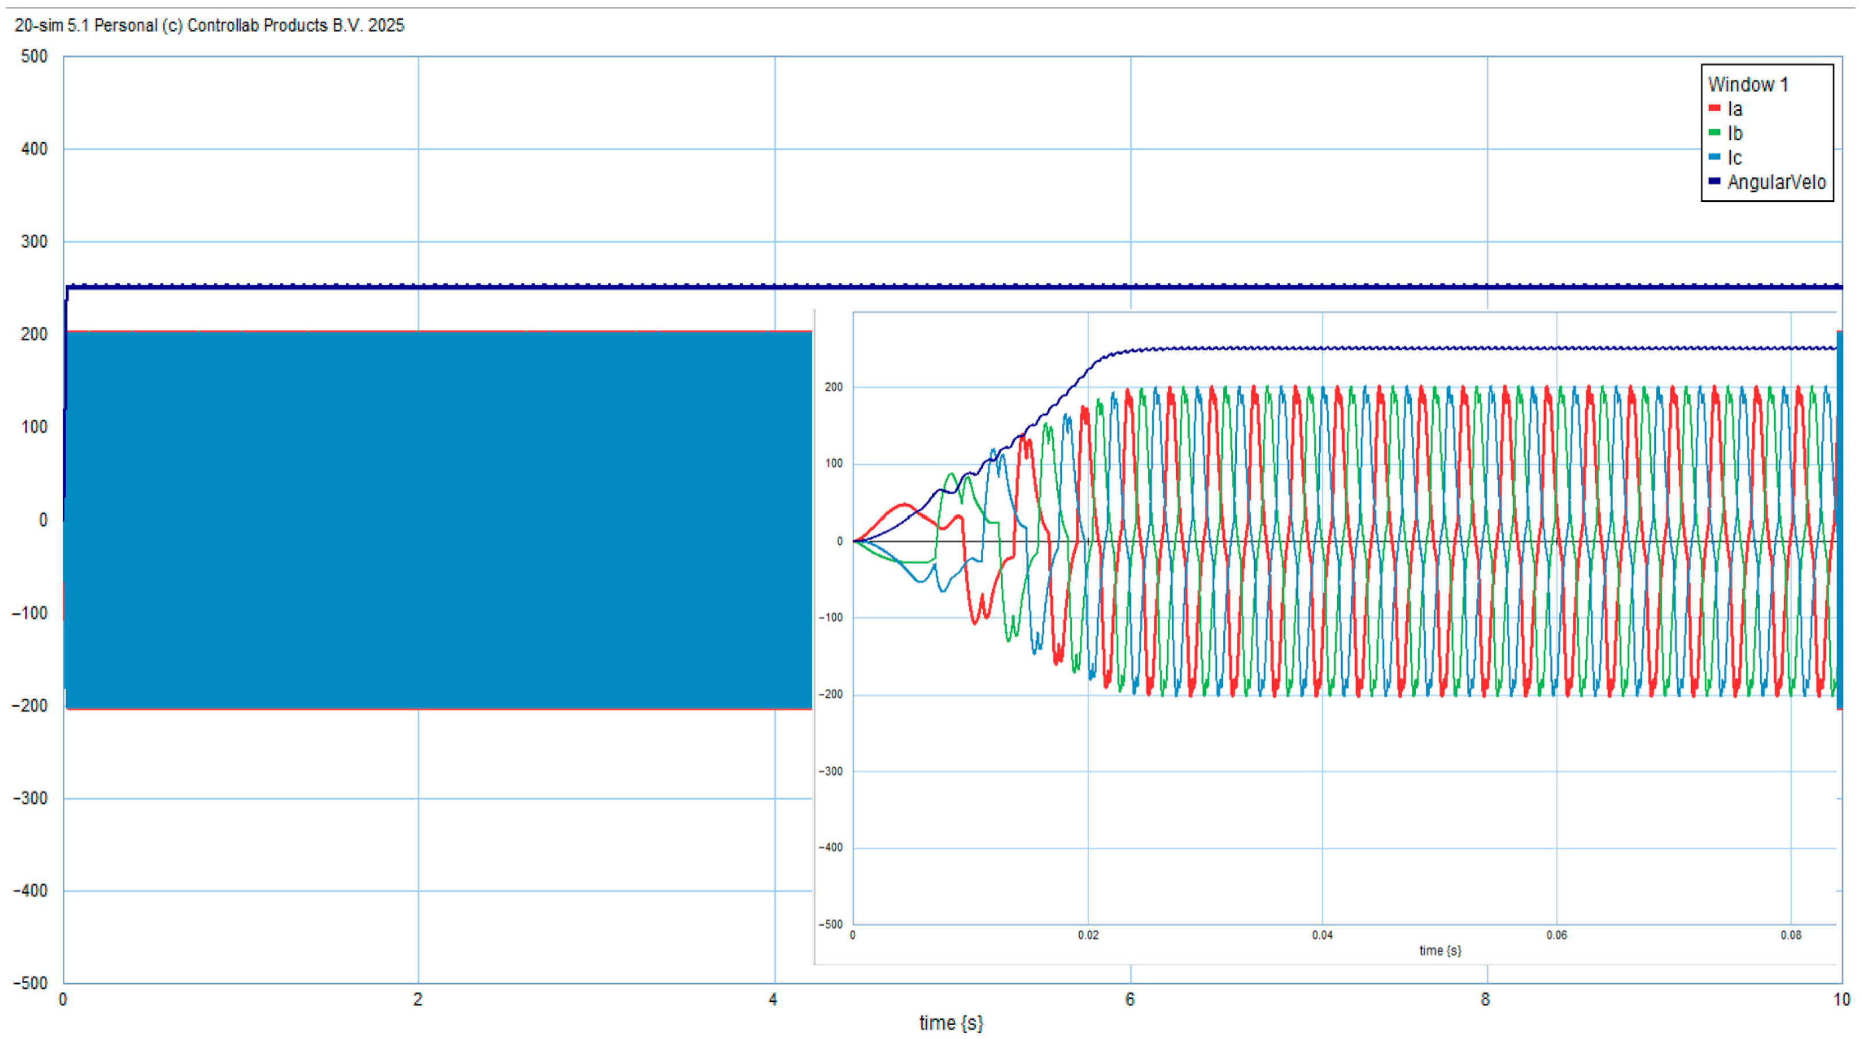Click the 0.04 tick on inset x-axis
Image resolution: width=1862 pixels, height=1039 pixels.
[1322, 935]
